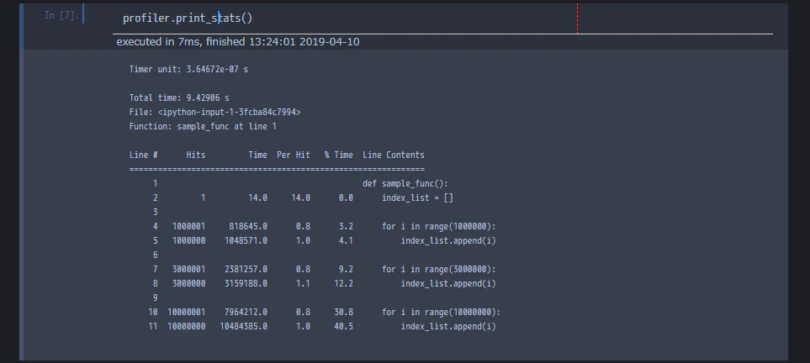810x363 pixels.
Task: Click the 'Total time: 9.42906 s' line
Action: (x=179, y=97)
